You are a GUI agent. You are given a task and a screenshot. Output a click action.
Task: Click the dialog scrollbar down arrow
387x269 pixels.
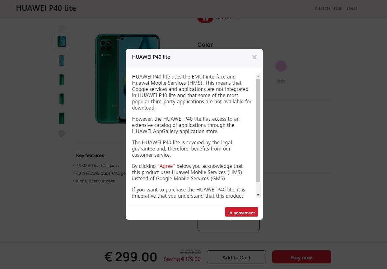(258, 195)
